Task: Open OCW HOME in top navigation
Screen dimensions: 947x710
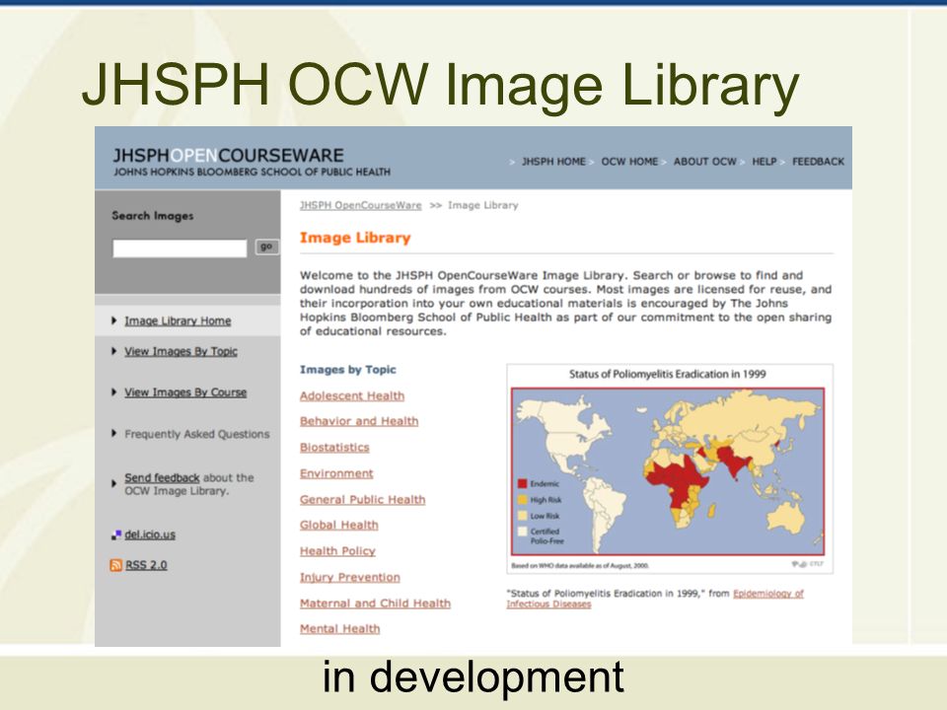Action: click(629, 161)
